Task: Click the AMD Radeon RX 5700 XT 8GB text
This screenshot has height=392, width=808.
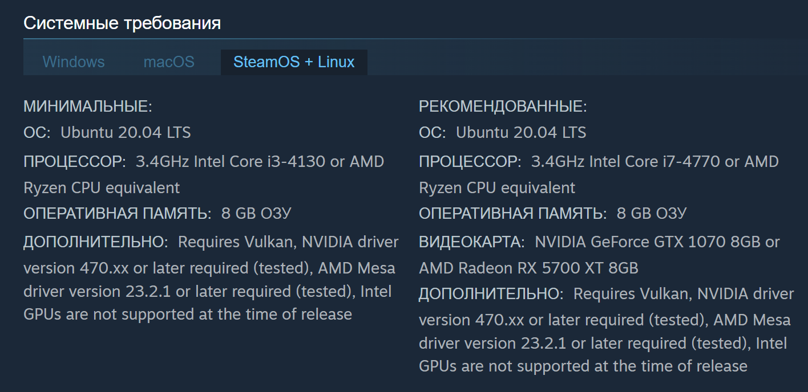Action: tap(528, 268)
